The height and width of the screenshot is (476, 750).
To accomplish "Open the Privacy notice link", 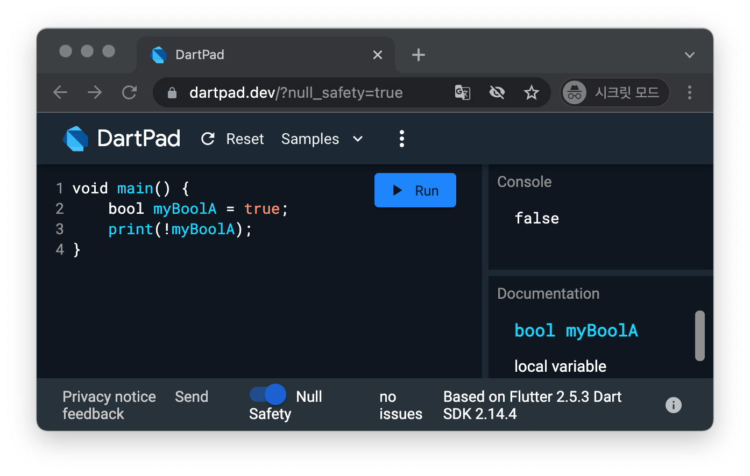I will click(x=109, y=396).
